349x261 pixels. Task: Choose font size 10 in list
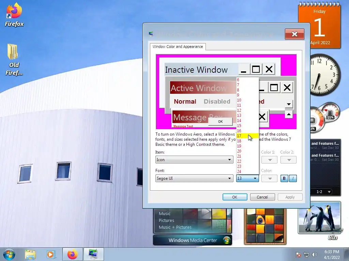point(247,100)
